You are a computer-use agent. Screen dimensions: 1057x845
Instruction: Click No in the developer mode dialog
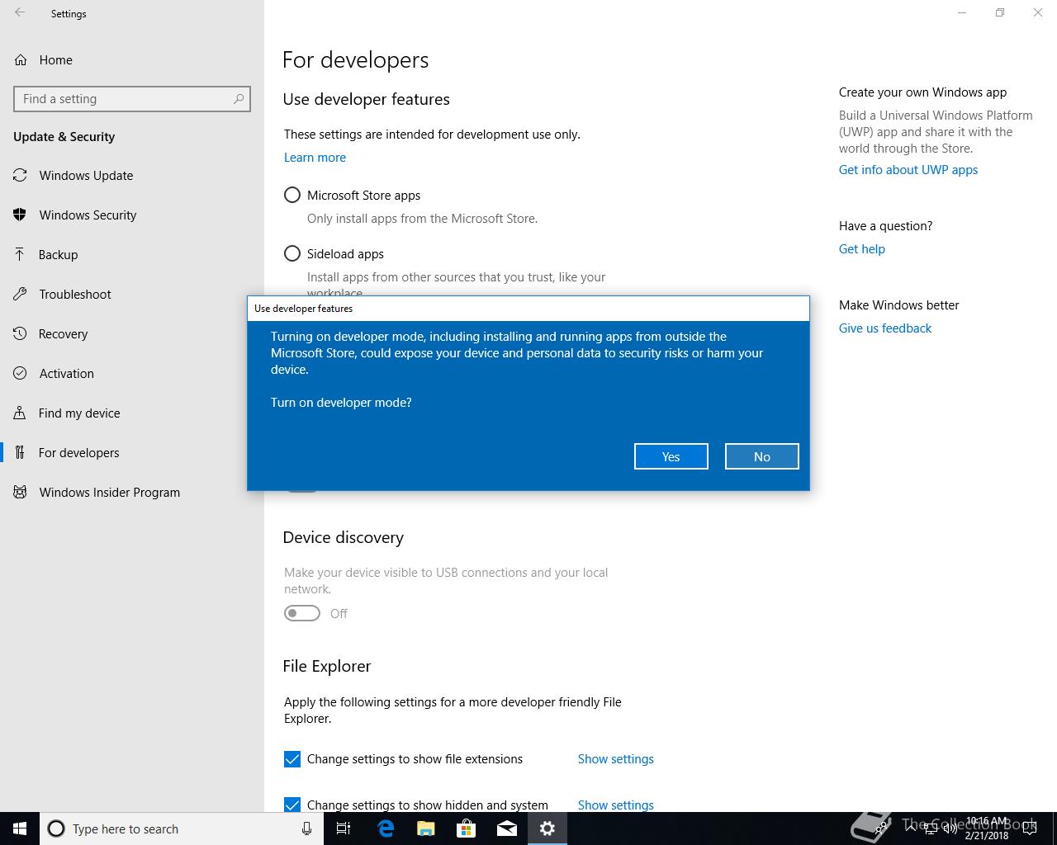762,456
